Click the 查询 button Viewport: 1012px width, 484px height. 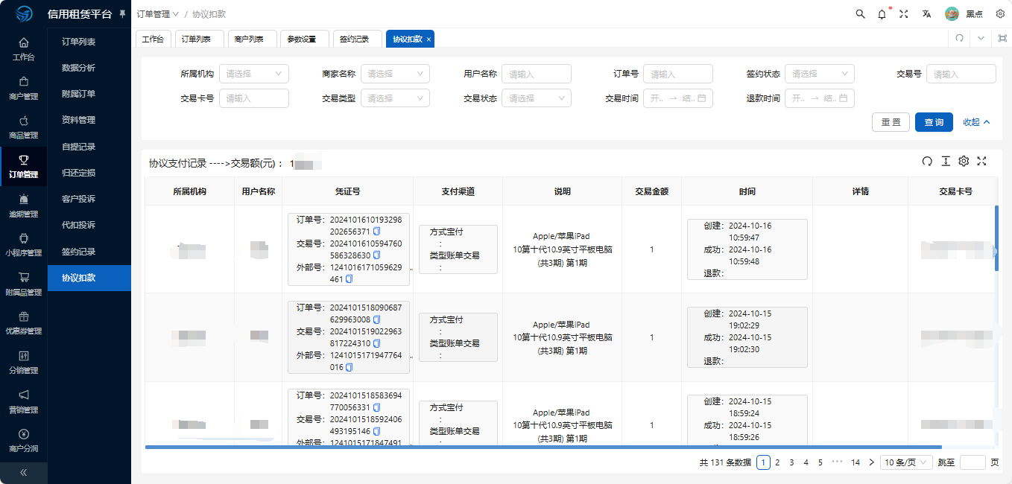(x=934, y=123)
